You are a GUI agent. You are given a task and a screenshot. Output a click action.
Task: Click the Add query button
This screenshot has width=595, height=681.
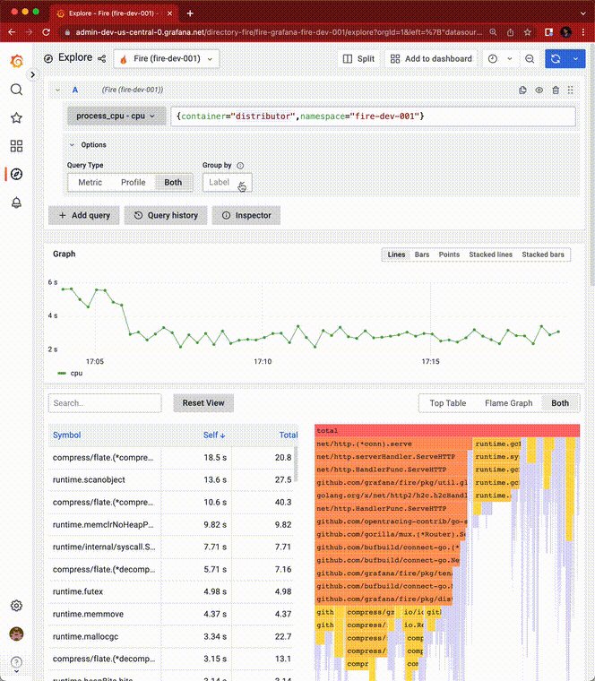click(x=84, y=215)
